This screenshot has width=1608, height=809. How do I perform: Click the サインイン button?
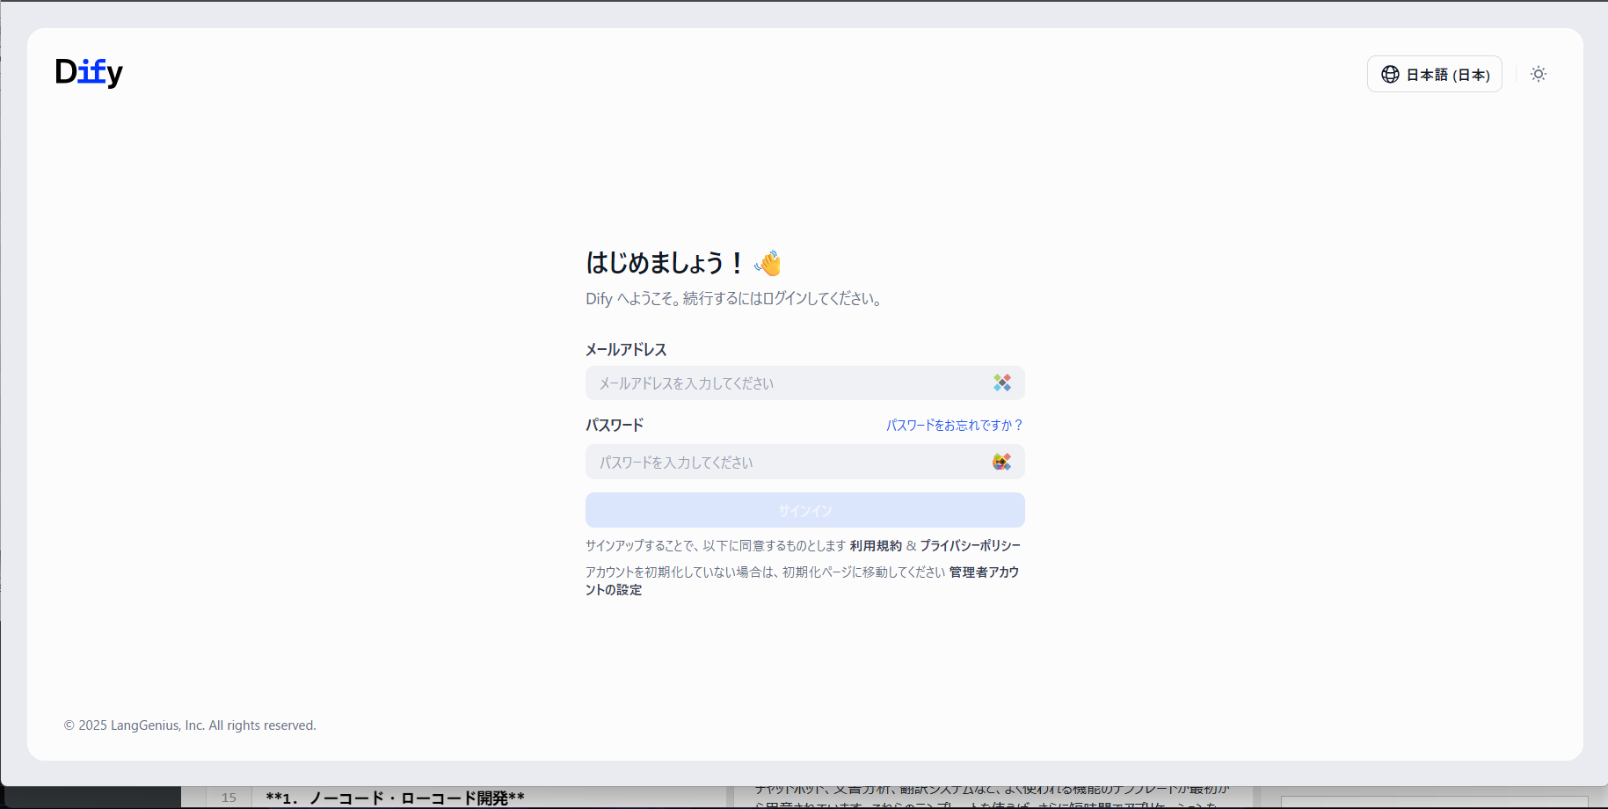pos(804,510)
